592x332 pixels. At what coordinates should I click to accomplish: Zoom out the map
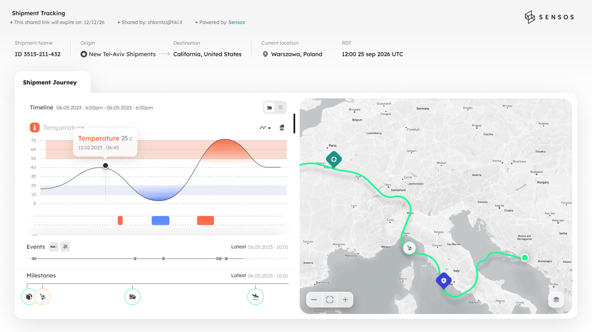314,300
